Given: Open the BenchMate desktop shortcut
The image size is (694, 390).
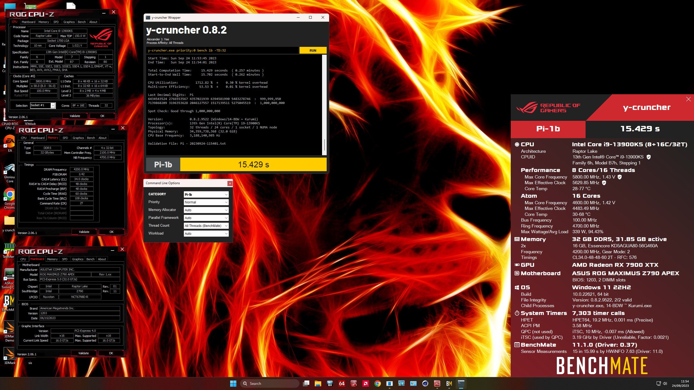Looking at the screenshot, I should point(9,303).
